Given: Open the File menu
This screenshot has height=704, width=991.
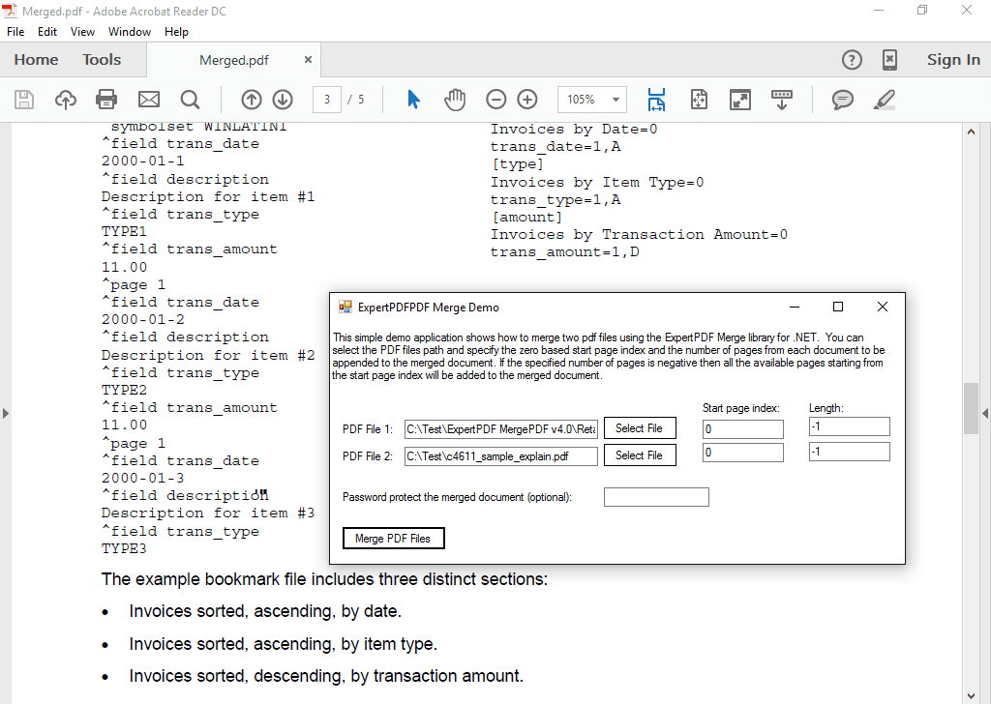Looking at the screenshot, I should (15, 32).
